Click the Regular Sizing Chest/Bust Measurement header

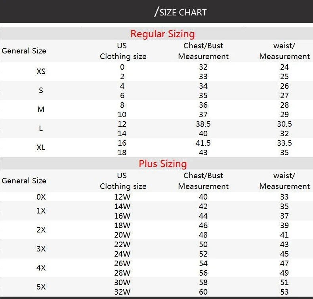point(203,51)
